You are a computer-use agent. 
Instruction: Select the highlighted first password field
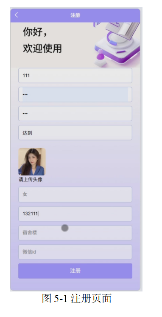[x=75, y=94]
